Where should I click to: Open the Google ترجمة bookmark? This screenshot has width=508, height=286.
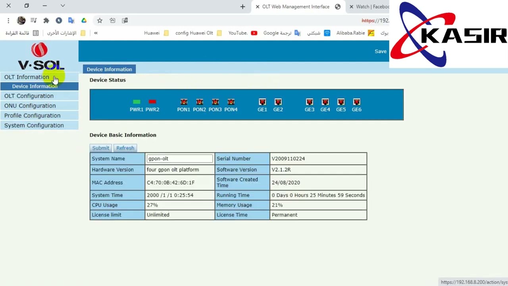coord(282,33)
